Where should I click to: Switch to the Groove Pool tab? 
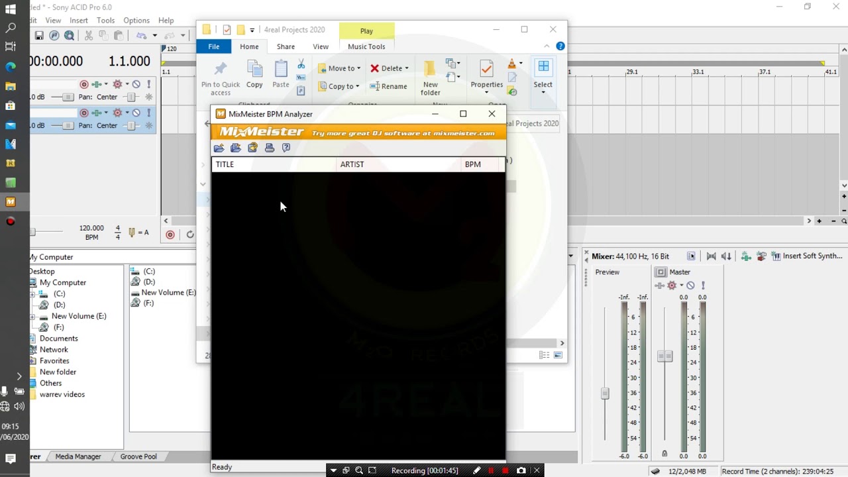[138, 456]
